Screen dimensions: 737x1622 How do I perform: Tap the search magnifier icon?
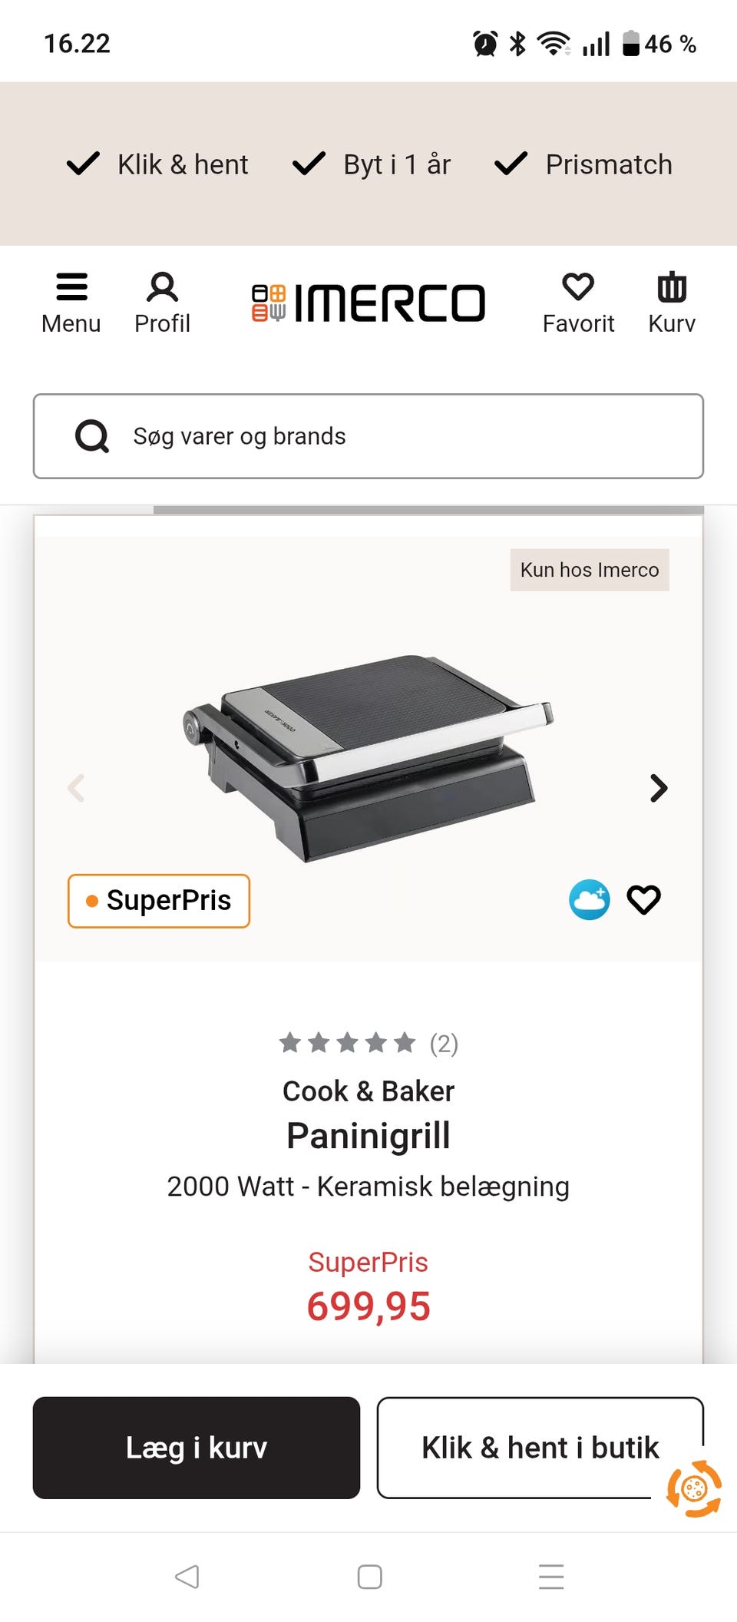92,436
